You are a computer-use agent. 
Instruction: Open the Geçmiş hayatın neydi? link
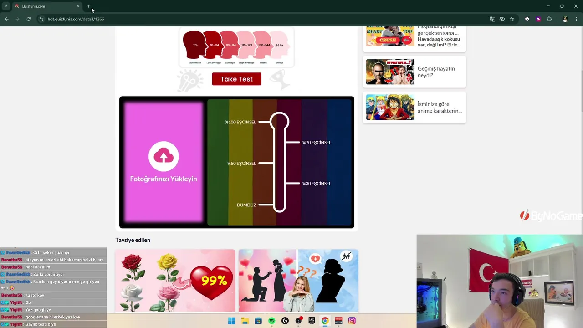coord(436,72)
